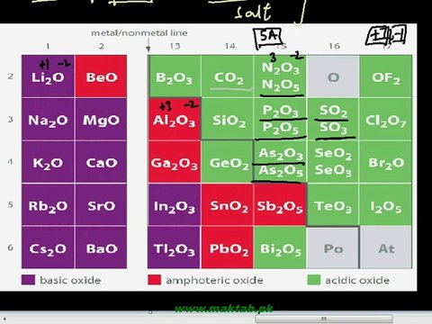Viewport: 432px width, 324px height.
Task: Click the N2O5 formula
Action: coord(280,85)
